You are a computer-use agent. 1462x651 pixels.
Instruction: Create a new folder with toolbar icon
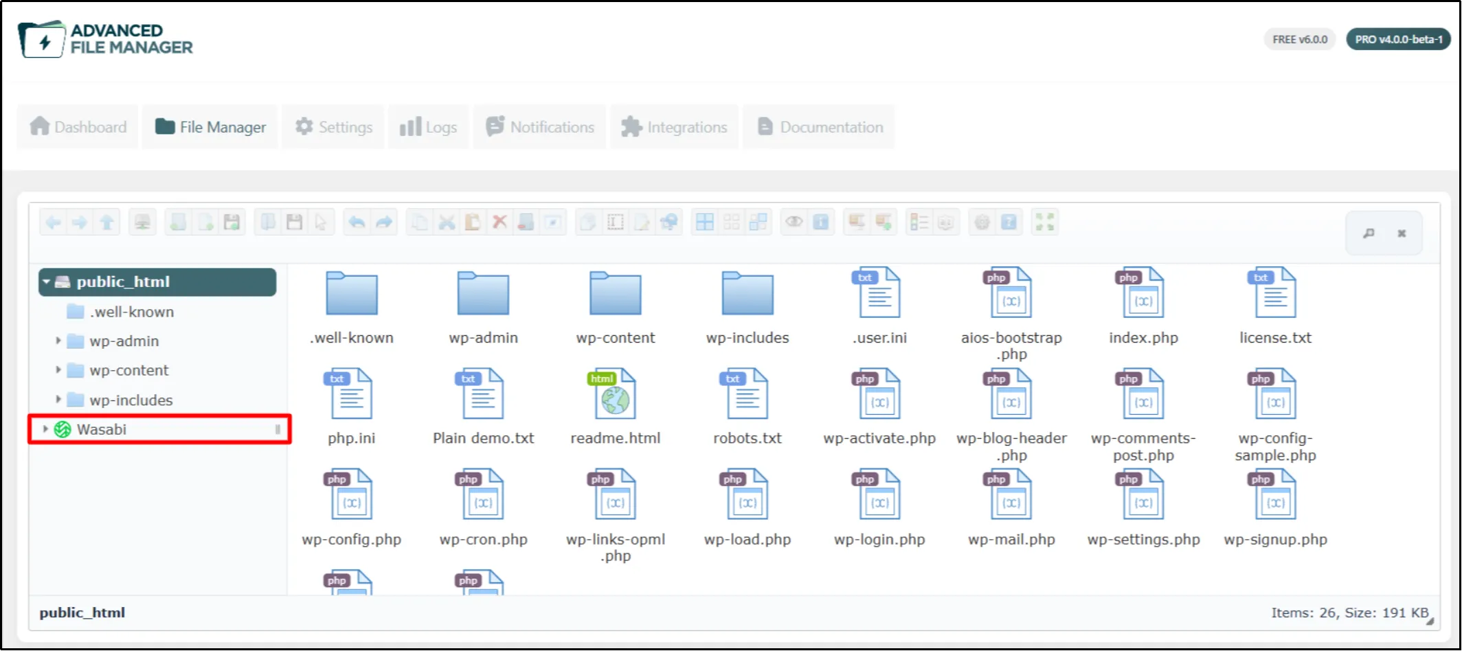pyautogui.click(x=178, y=222)
